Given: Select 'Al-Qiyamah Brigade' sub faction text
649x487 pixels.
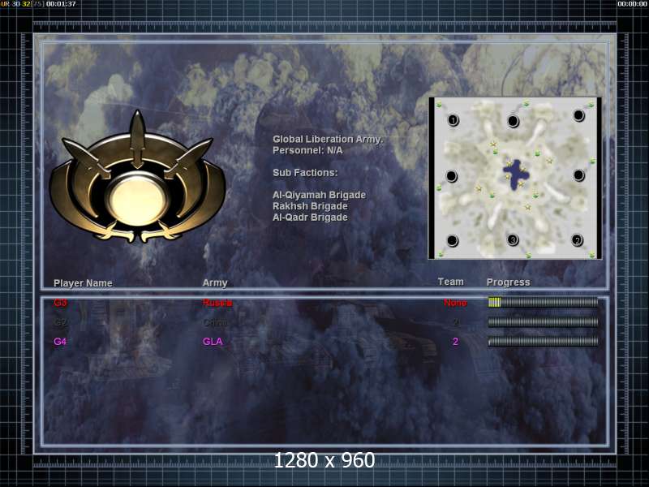Looking at the screenshot, I should point(319,195).
